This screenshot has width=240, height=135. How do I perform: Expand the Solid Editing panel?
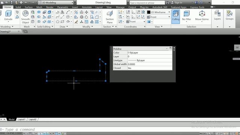(x=45, y=27)
